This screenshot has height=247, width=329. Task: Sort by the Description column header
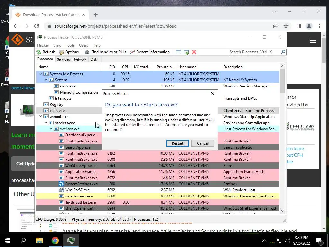[x=250, y=67]
